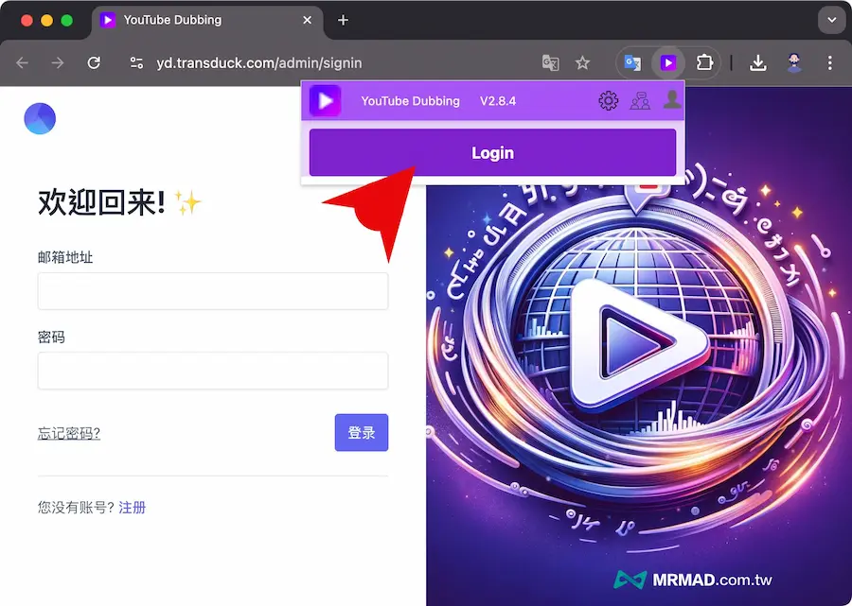
Task: Click the user profile icon in popup
Action: click(672, 99)
